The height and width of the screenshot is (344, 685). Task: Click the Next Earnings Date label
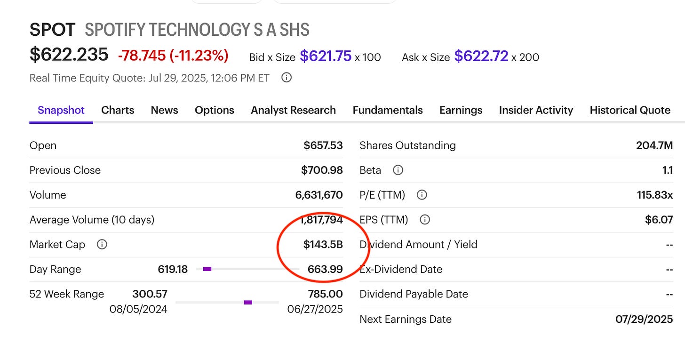click(x=406, y=319)
